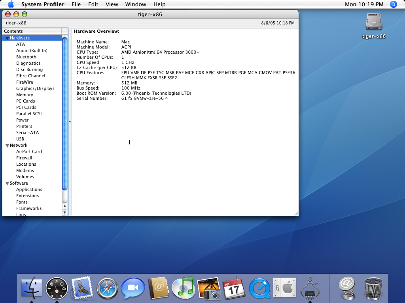Select Memory in the sidebar

click(x=25, y=95)
